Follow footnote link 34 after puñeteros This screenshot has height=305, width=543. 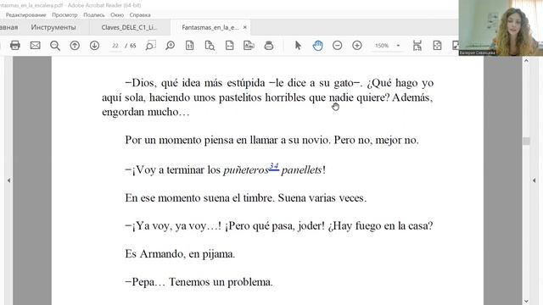[274, 166]
